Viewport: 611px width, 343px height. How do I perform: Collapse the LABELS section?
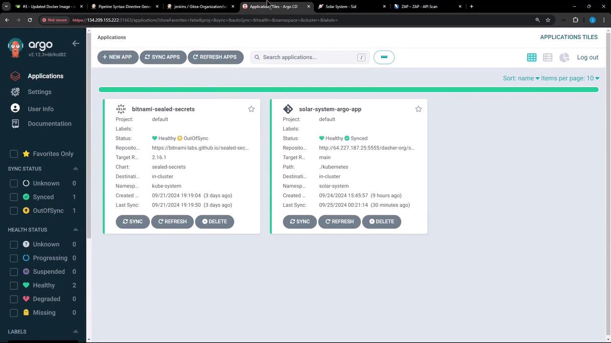pyautogui.click(x=75, y=332)
